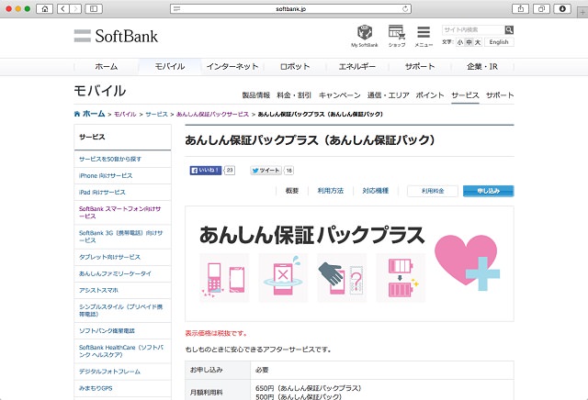Jump to 利用方法 section
This screenshot has width=588, height=400.
[331, 191]
